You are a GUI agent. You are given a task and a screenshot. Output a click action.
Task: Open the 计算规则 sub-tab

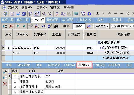point(99,65)
